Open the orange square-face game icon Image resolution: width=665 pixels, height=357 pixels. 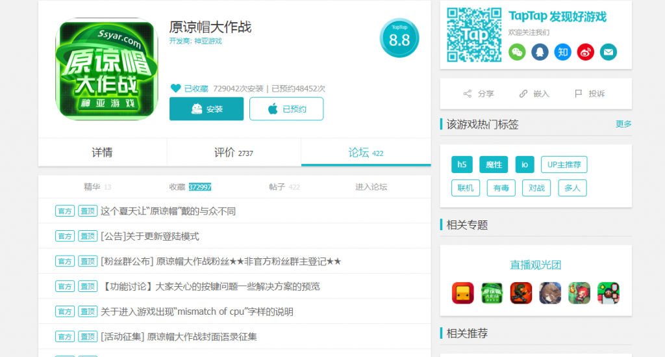tap(462, 293)
